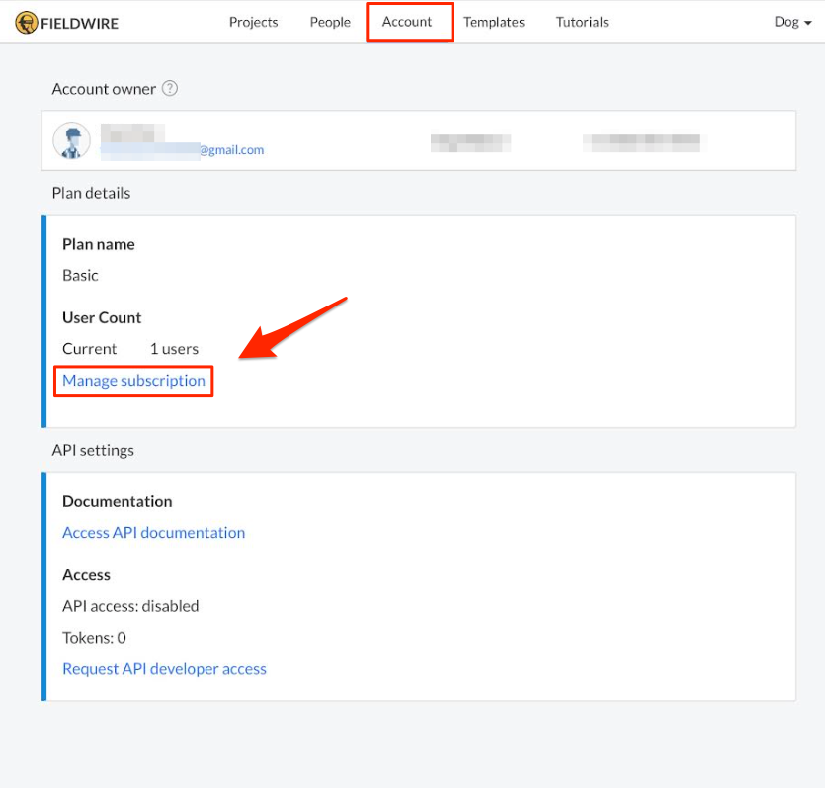Click the account owner avatar picture
The height and width of the screenshot is (788, 825).
click(x=72, y=141)
